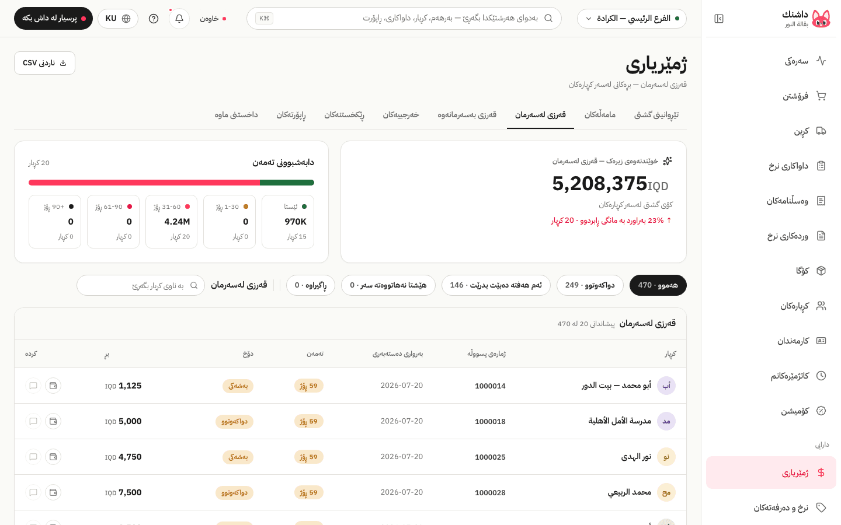Click the aging distribution bar under دابەشبوونی تەمەن

tap(171, 183)
